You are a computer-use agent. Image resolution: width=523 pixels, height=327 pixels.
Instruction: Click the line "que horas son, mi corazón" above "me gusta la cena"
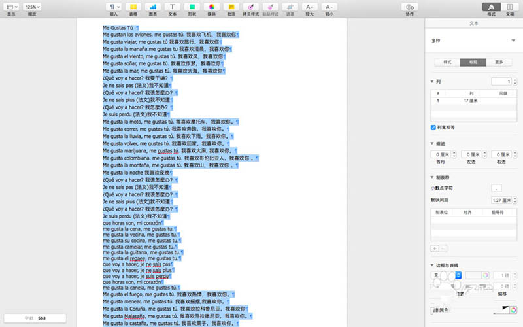point(132,223)
